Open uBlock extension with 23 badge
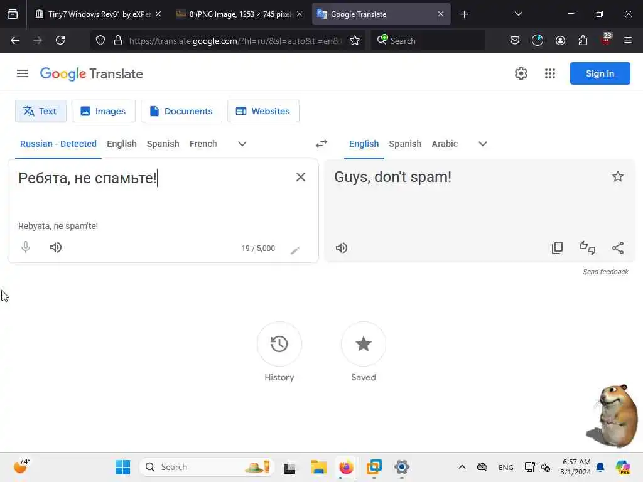This screenshot has height=482, width=643. 606,40
